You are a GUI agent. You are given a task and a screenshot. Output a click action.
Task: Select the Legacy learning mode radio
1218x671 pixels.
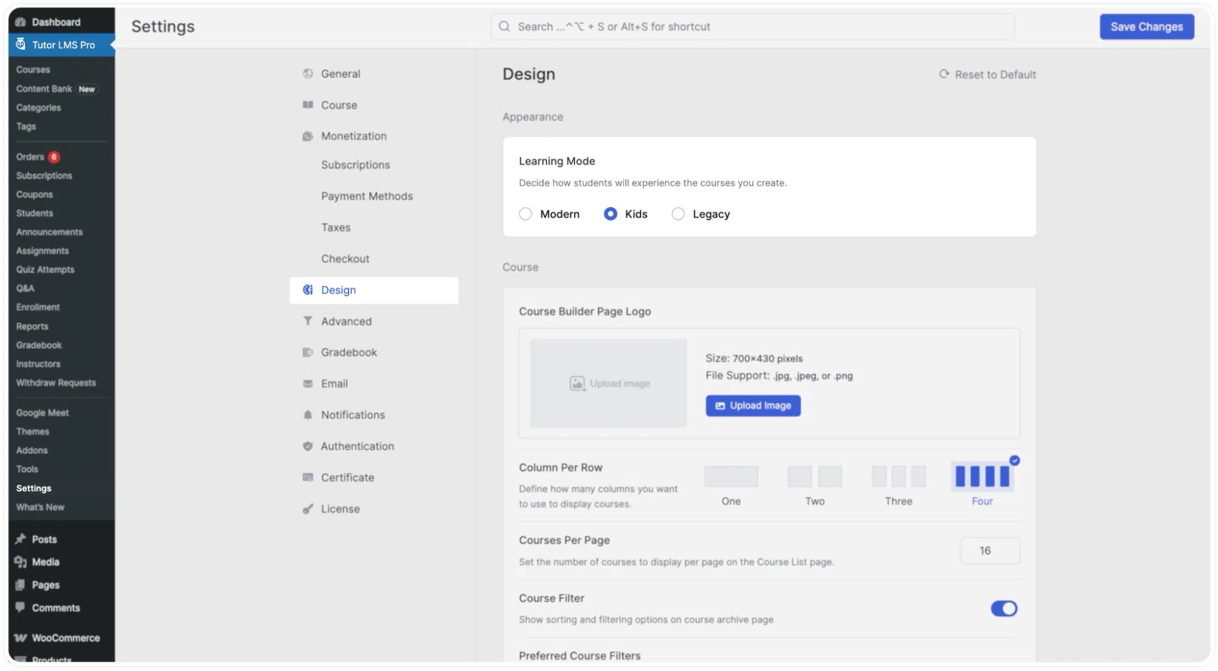678,214
